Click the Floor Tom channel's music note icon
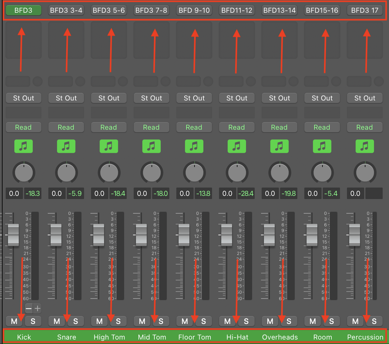The image size is (389, 344). tap(194, 146)
